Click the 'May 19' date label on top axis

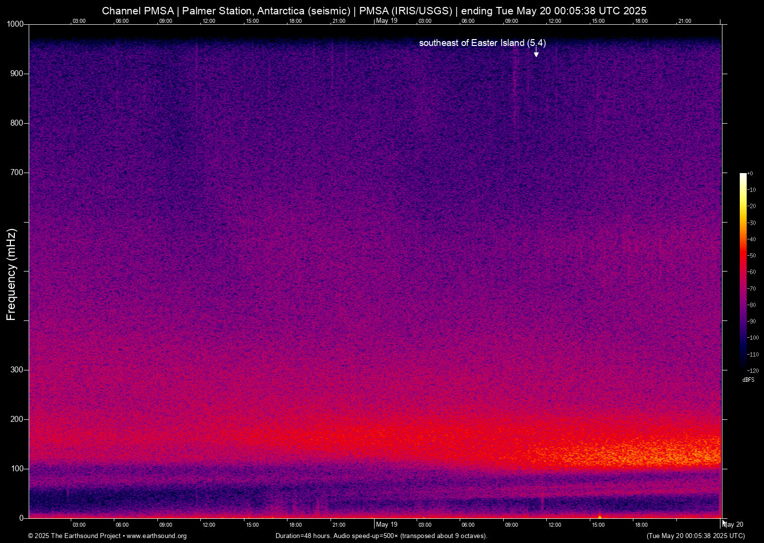coord(386,21)
